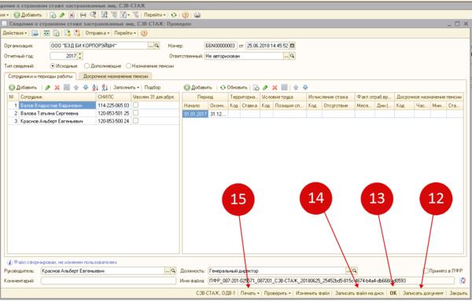Click Добавить in the employees toolbar
Viewport: 472px width, 301px height.
tap(23, 87)
